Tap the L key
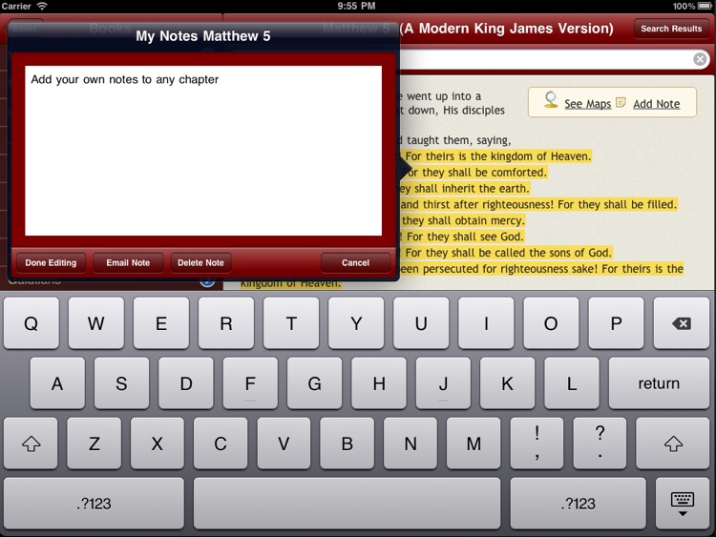This screenshot has width=716, height=537. point(572,383)
